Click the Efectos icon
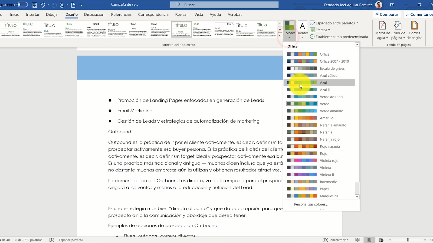 click(x=312, y=30)
